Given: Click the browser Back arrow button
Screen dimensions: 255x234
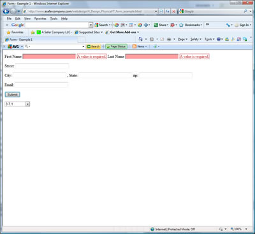Looking at the screenshot, I should click(x=6, y=11).
